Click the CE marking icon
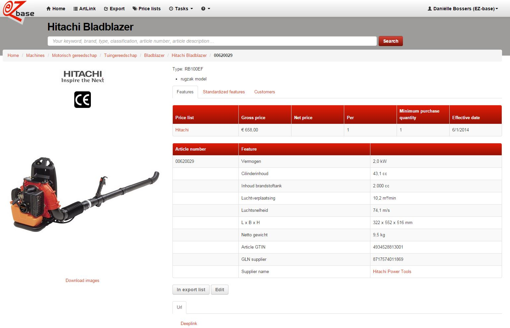The image size is (510, 328). [83, 100]
